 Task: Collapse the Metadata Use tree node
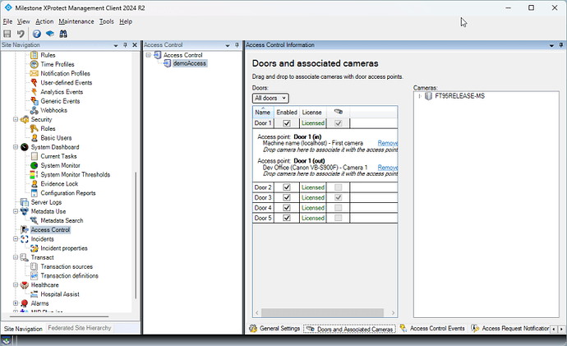16,211
